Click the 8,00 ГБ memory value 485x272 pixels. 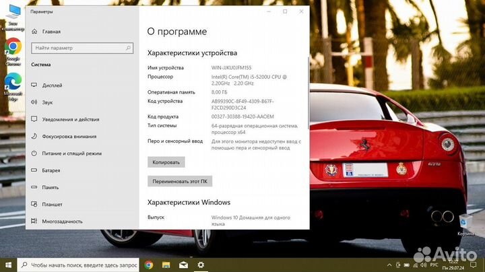point(220,92)
